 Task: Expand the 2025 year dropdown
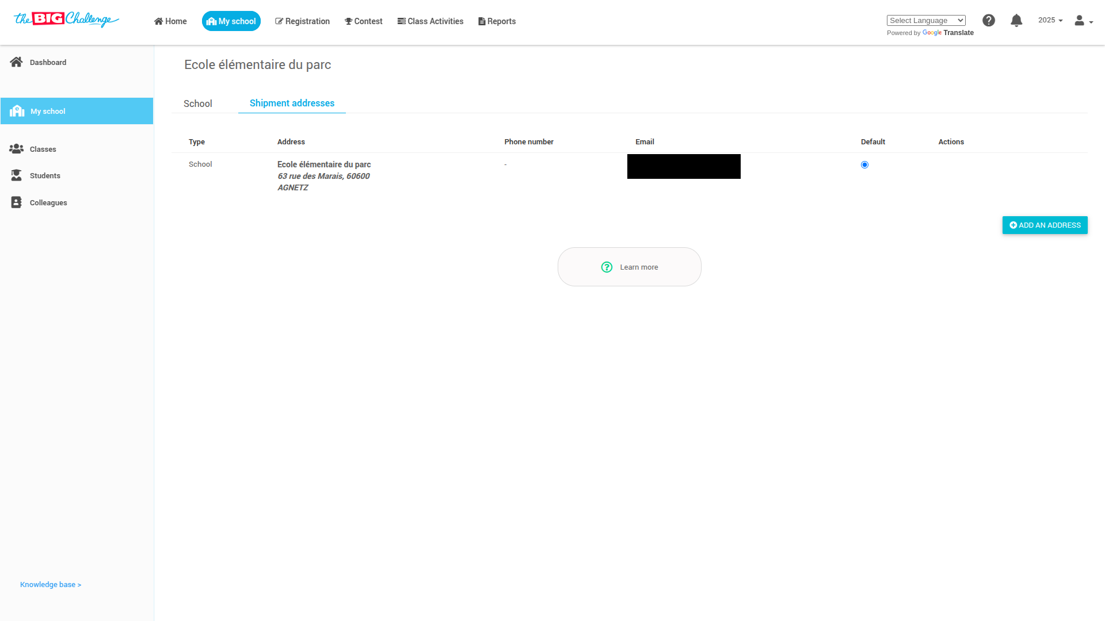(x=1050, y=20)
